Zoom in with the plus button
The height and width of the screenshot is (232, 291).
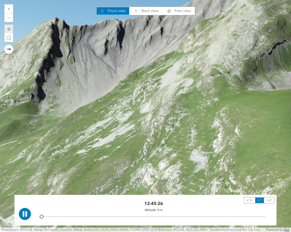click(9, 9)
